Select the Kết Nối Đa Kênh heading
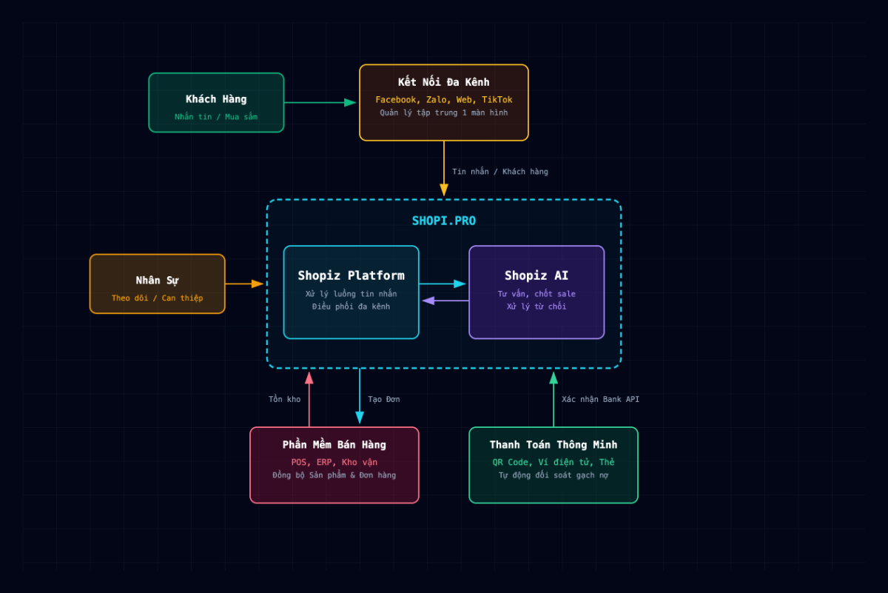This screenshot has height=593, width=888. (444, 82)
